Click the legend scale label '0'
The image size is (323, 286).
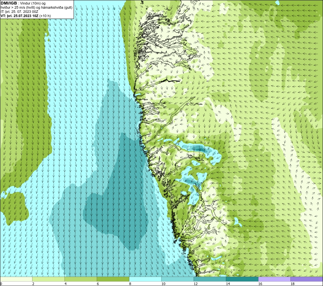coord(1,284)
